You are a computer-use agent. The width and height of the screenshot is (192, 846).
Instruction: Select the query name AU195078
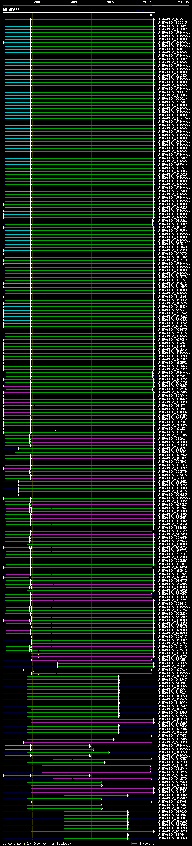pos(11,10)
